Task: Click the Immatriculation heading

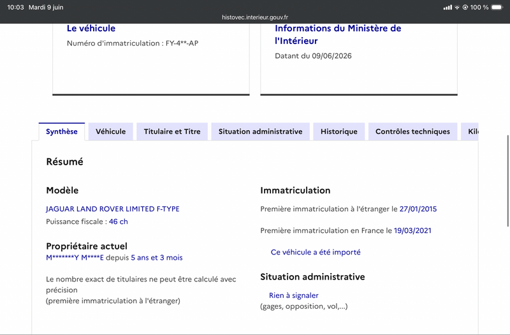Action: coord(295,190)
